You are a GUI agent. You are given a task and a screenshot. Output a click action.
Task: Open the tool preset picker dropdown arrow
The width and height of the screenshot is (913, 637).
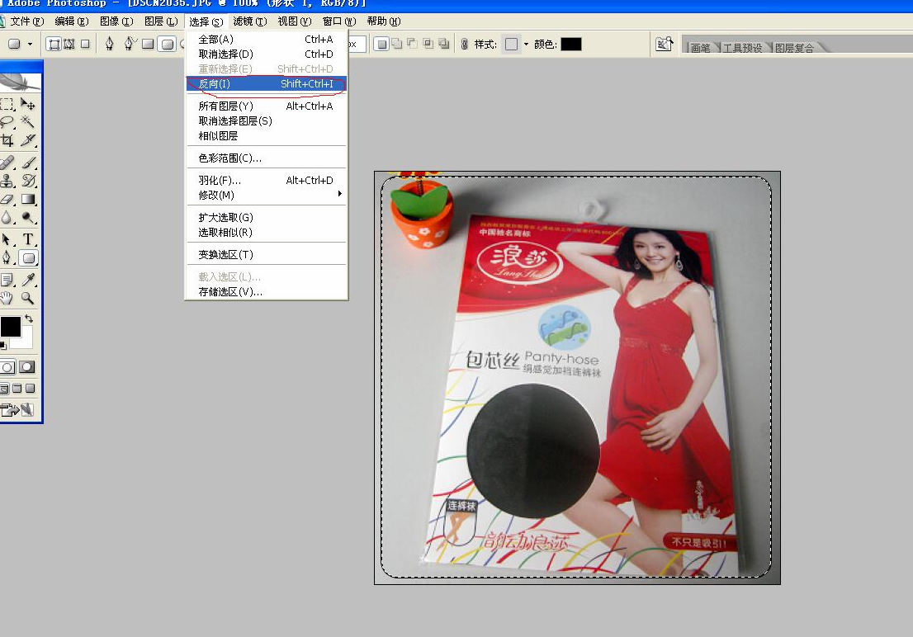coord(30,45)
